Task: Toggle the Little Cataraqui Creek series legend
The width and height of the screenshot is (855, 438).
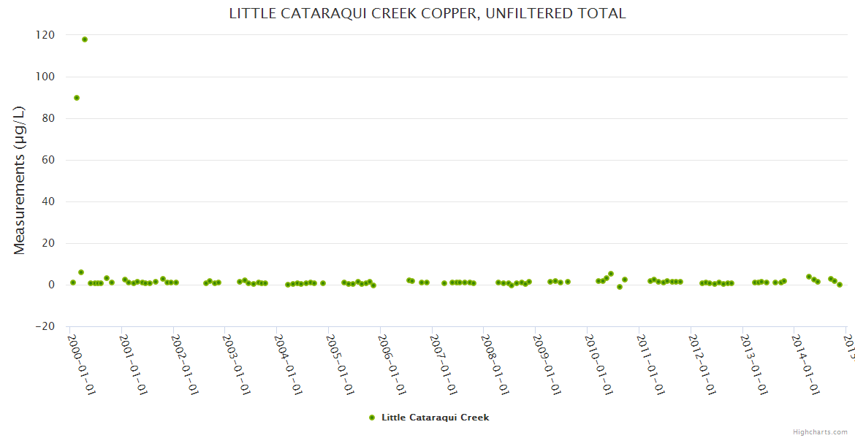Action: click(435, 418)
